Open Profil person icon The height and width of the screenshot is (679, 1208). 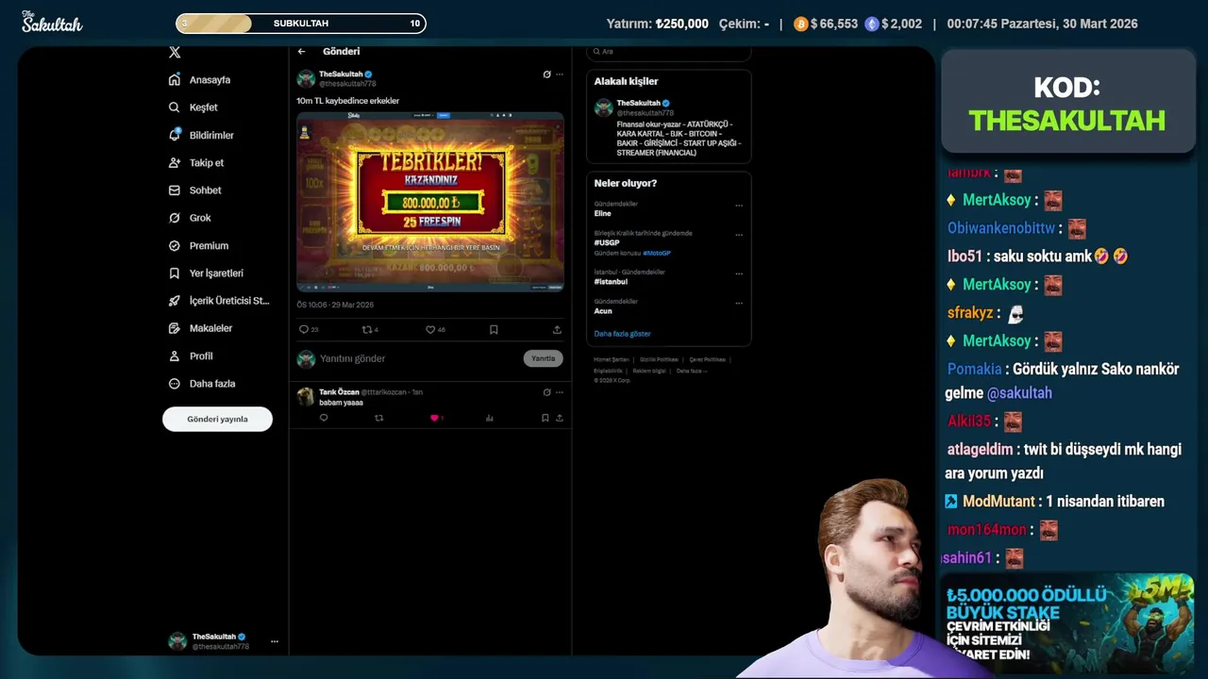[175, 356]
